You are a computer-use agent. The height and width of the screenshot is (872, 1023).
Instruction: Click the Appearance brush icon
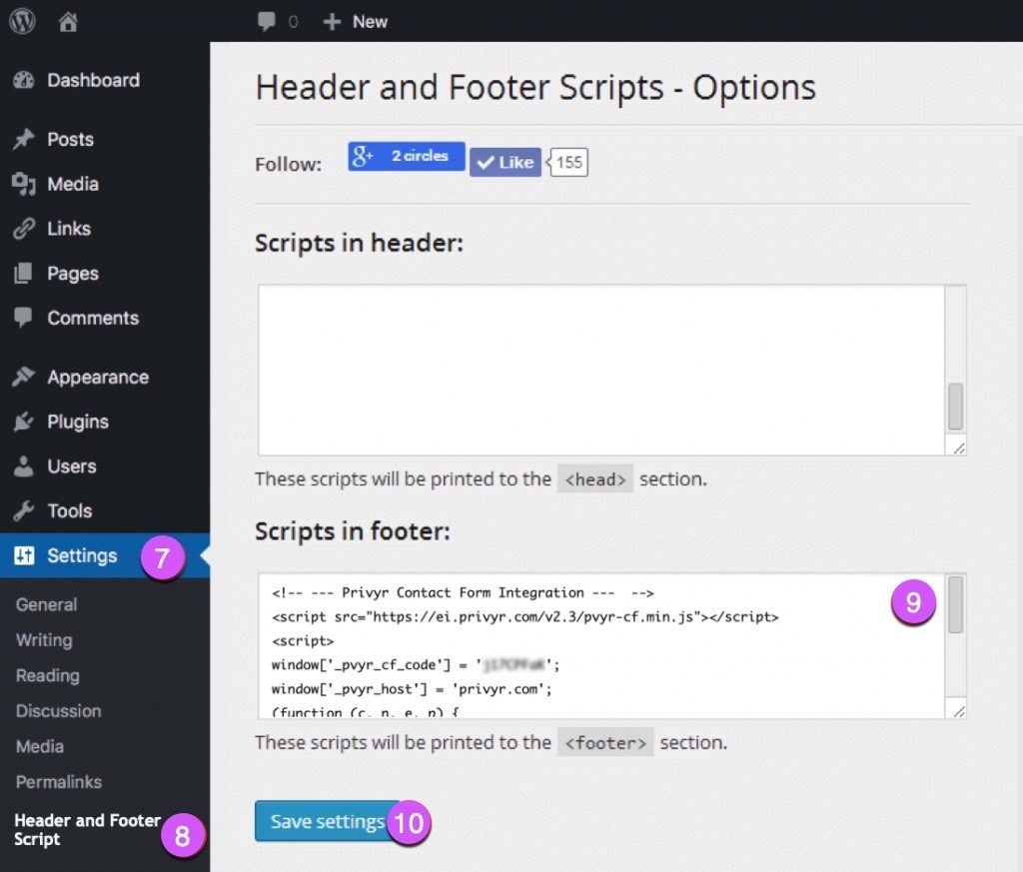24,377
